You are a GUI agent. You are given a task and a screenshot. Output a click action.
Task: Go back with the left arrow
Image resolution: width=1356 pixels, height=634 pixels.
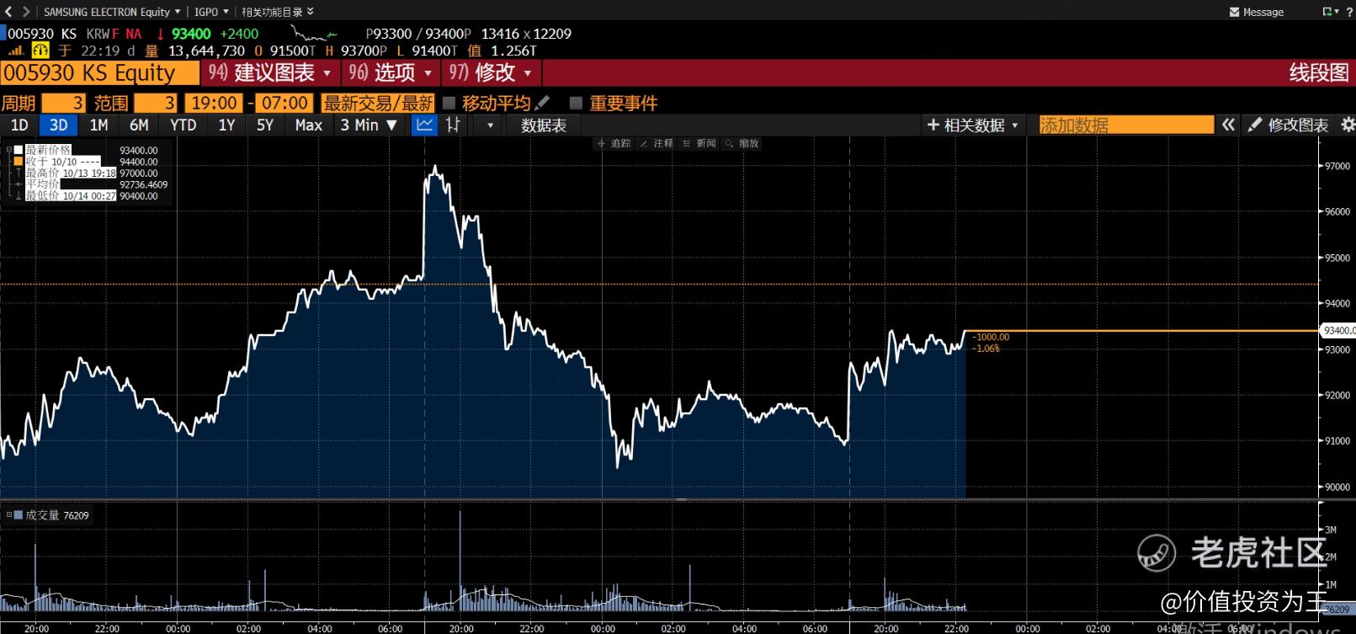pyautogui.click(x=8, y=12)
